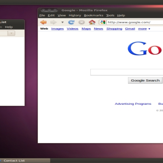
Task: Select the Web link on Google's top bar
Action: (44, 29)
